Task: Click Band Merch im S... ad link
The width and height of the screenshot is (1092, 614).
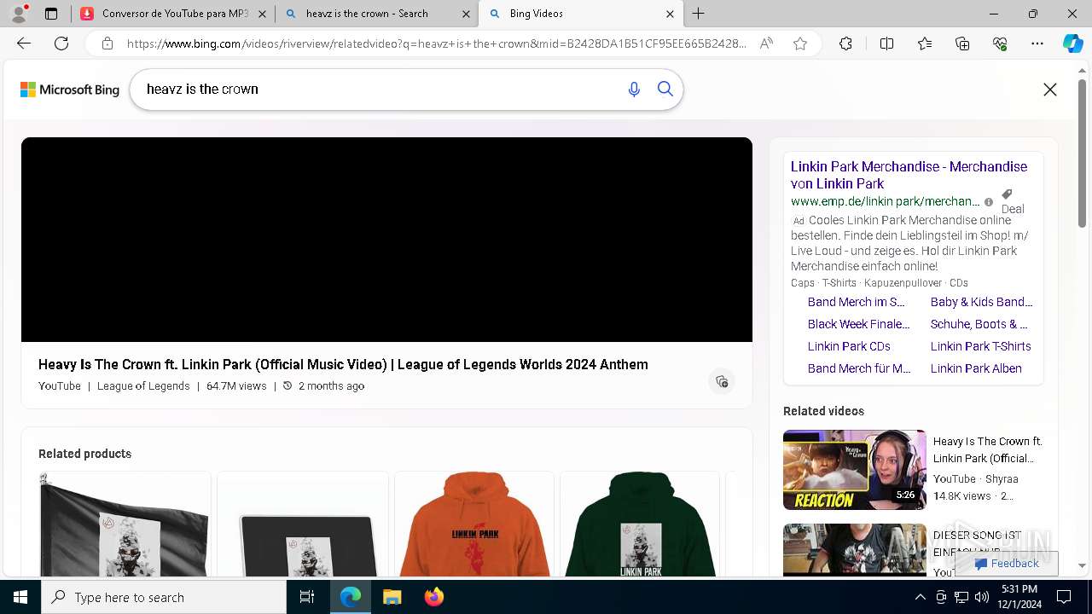Action: [857, 302]
